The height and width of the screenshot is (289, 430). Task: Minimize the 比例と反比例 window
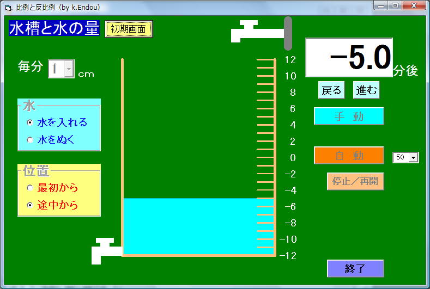click(381, 6)
